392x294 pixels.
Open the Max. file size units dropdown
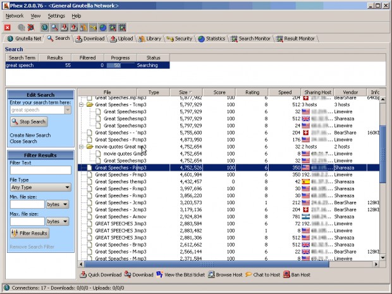(58, 221)
